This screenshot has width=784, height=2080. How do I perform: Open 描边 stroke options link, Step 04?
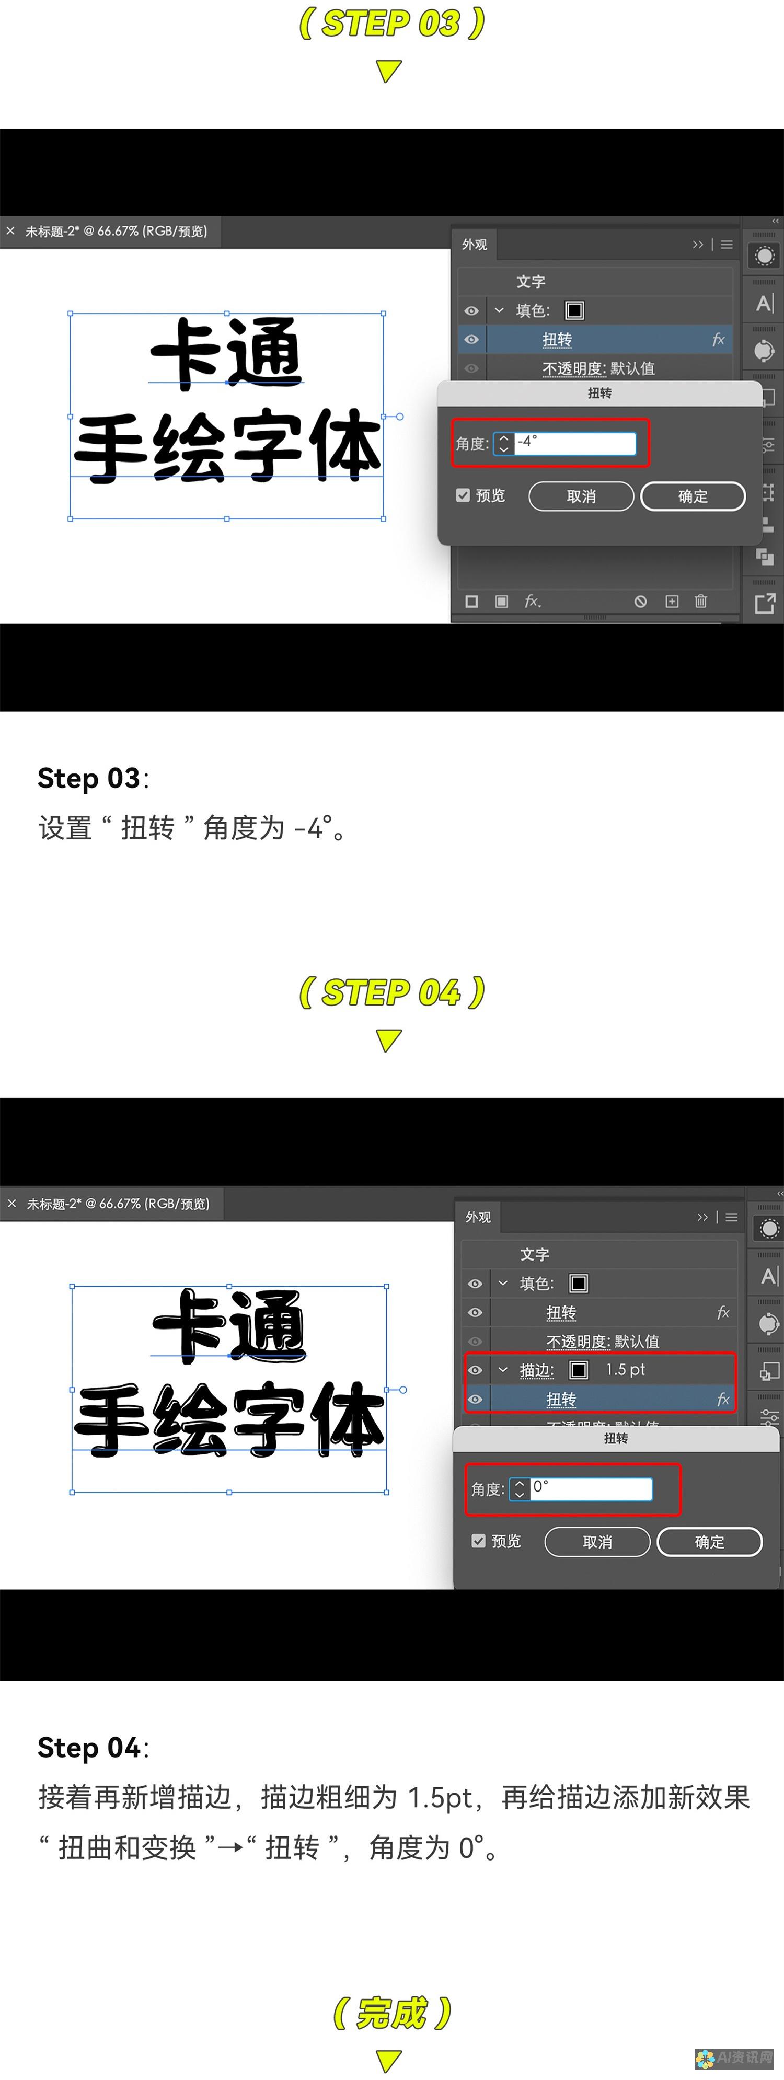537,1370
